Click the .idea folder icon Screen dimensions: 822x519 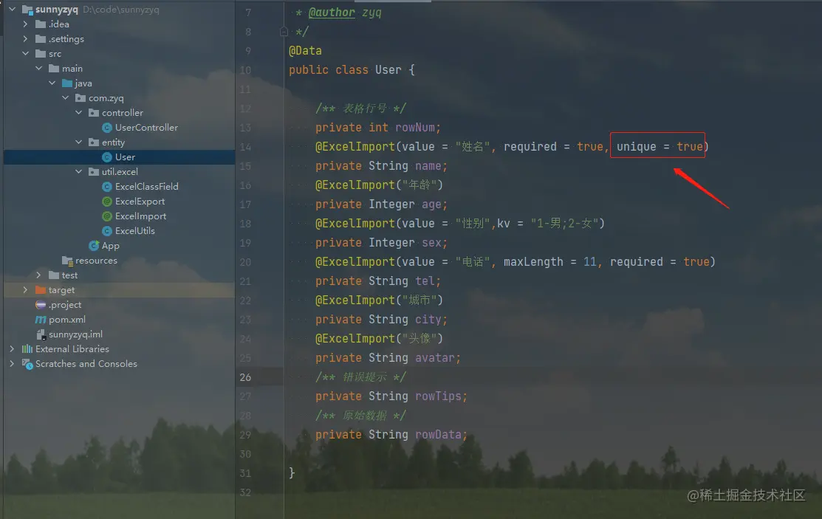tap(41, 24)
